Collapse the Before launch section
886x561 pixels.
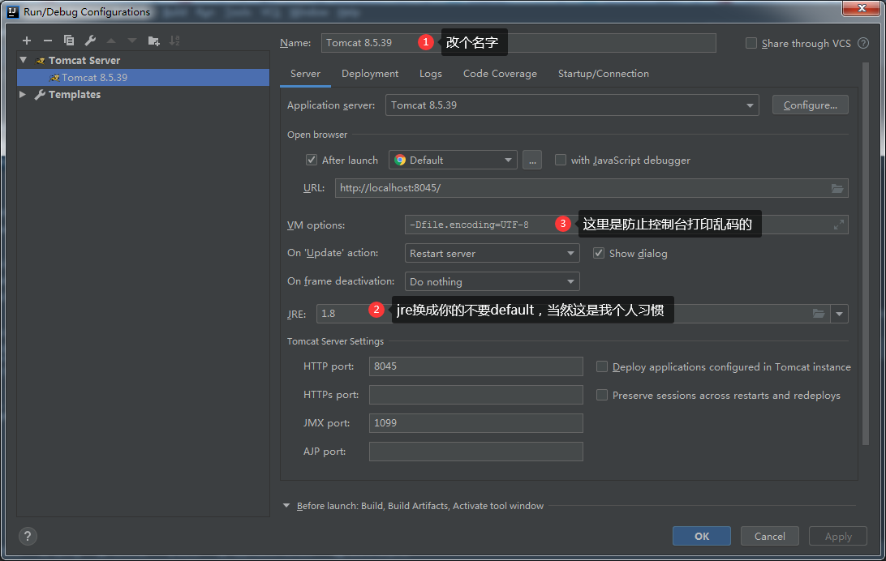click(286, 506)
